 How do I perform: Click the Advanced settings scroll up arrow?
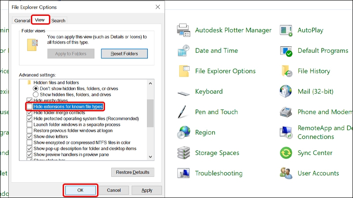coord(150,83)
